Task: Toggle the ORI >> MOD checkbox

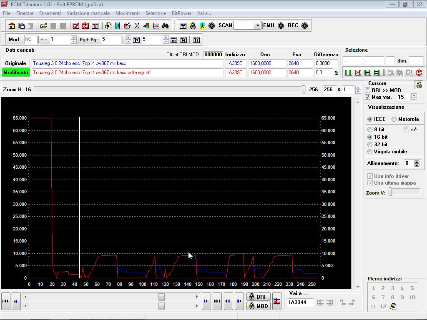Action: [368, 90]
